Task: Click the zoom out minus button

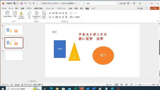Action: (x=135, y=84)
